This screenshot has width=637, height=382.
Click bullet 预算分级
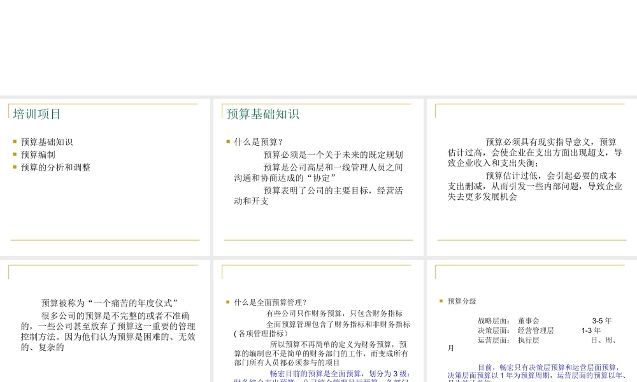tap(462, 301)
